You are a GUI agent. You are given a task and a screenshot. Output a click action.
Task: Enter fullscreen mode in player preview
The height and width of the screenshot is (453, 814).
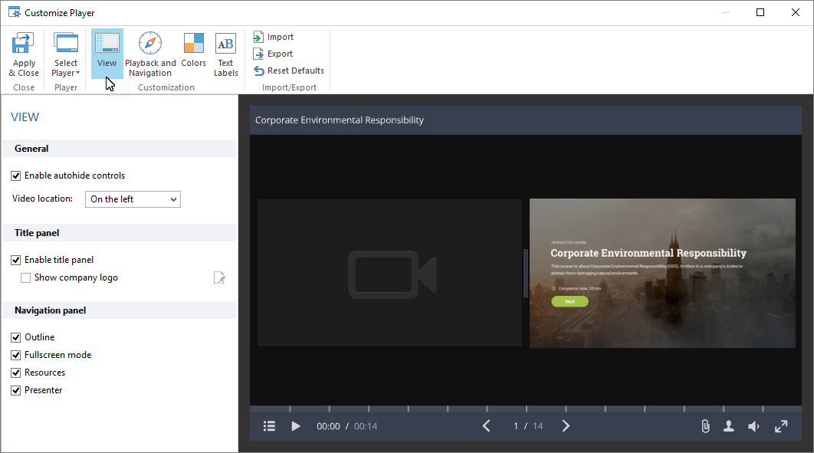pyautogui.click(x=781, y=426)
